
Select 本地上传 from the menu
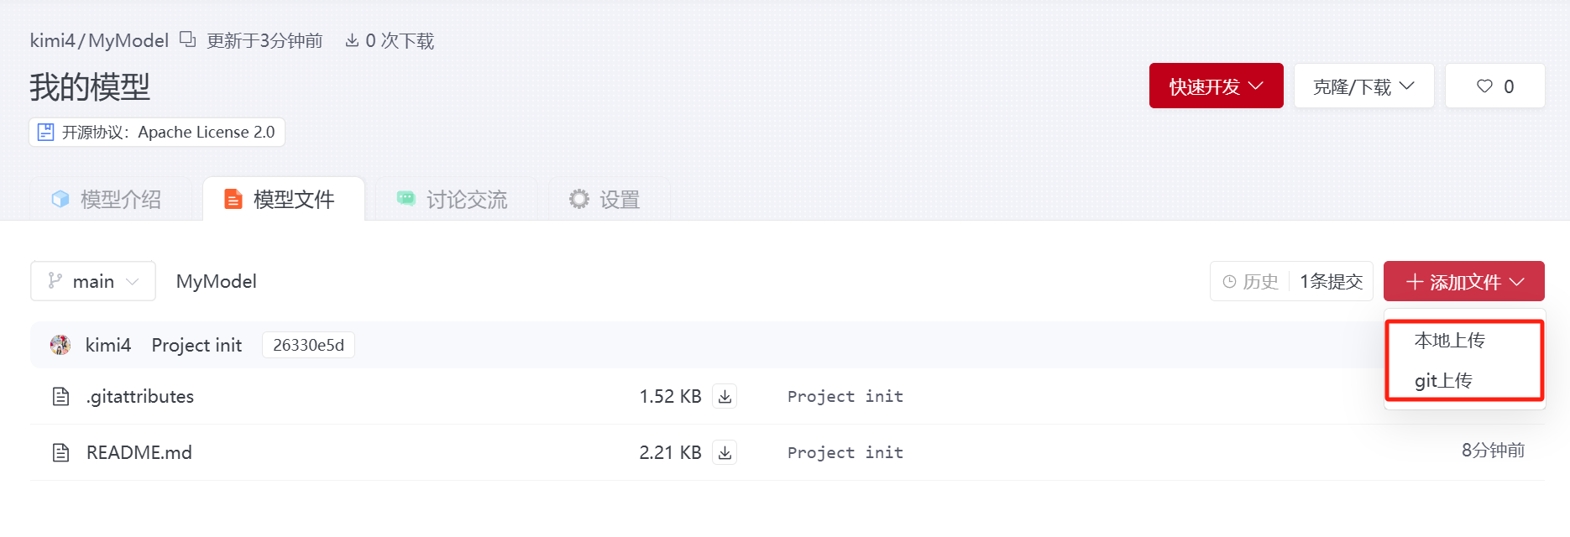tap(1449, 341)
